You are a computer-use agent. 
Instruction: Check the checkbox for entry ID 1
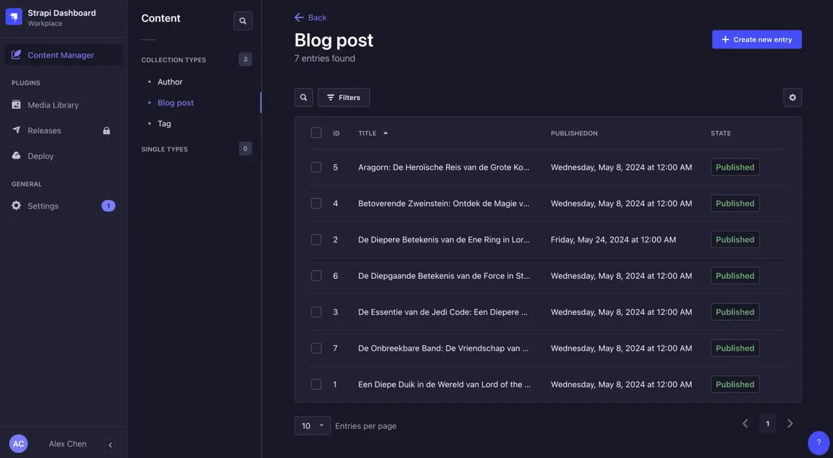316,384
